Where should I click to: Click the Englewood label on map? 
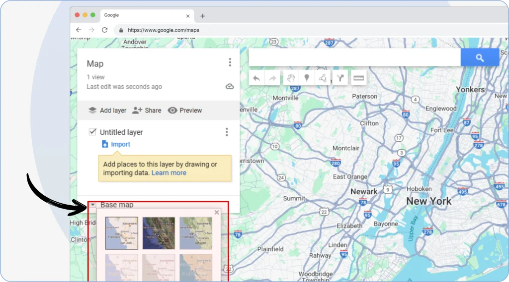441,109
